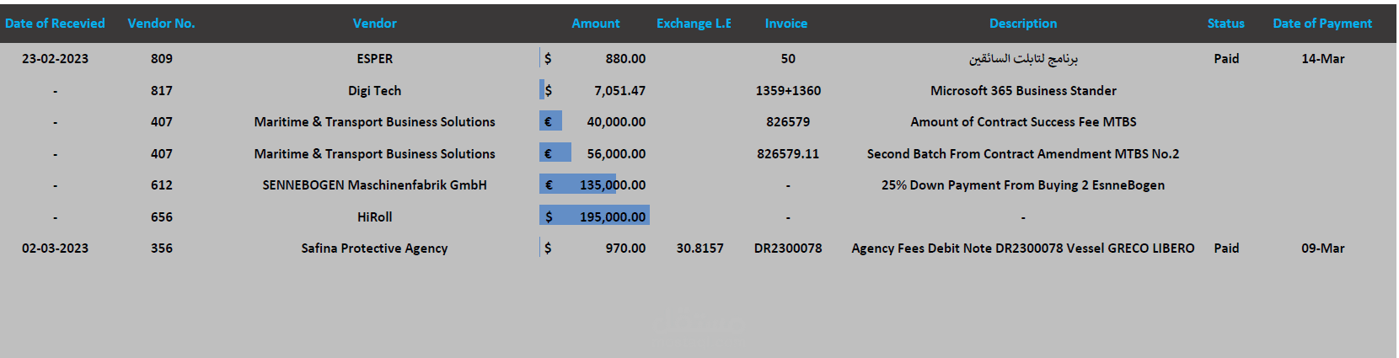1399x358 pixels.
Task: Click the 56,000.00 euro amount
Action: point(595,154)
